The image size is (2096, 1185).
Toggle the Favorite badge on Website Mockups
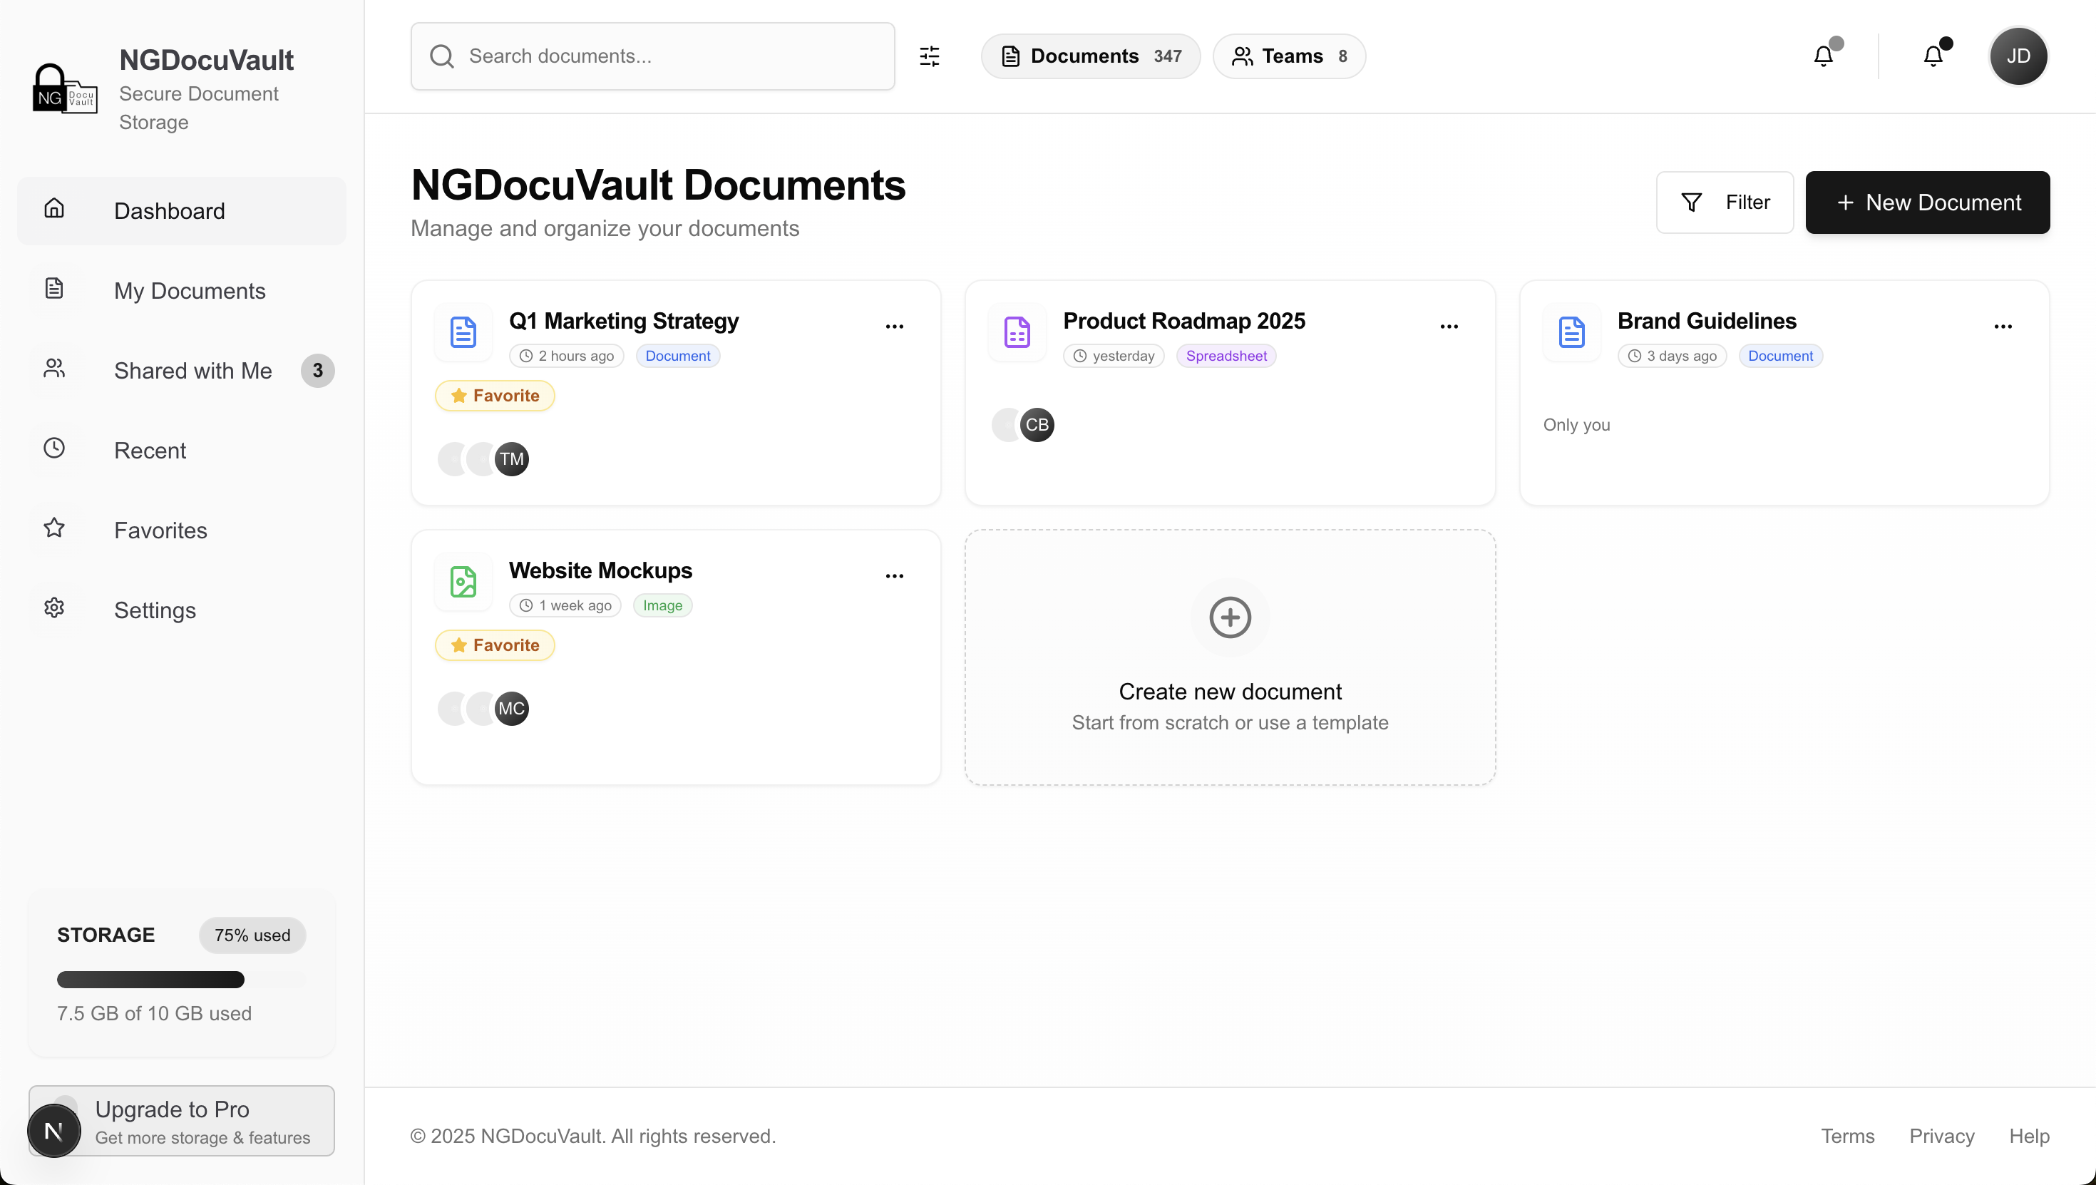495,645
